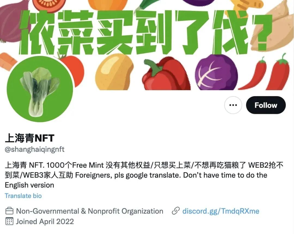Click the purple cabbage in banner
The height and width of the screenshot is (234, 294).
click(x=216, y=72)
